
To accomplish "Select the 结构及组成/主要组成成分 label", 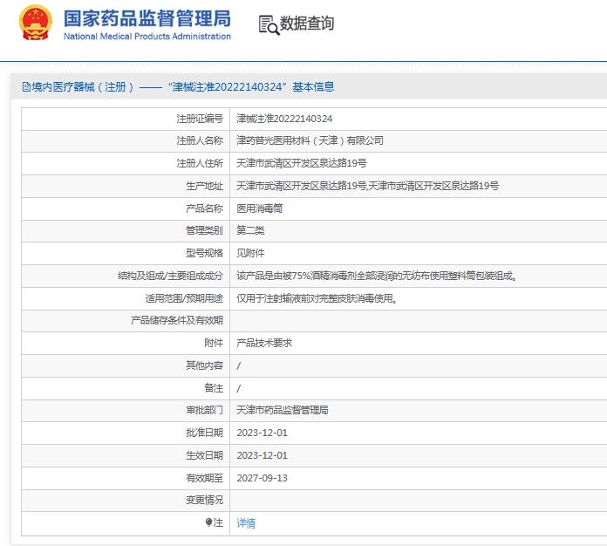I will (x=170, y=276).
